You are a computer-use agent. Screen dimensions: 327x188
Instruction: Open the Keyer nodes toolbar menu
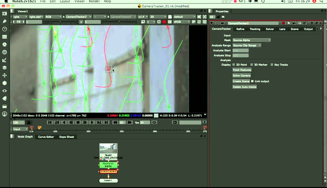(x=4, y=60)
